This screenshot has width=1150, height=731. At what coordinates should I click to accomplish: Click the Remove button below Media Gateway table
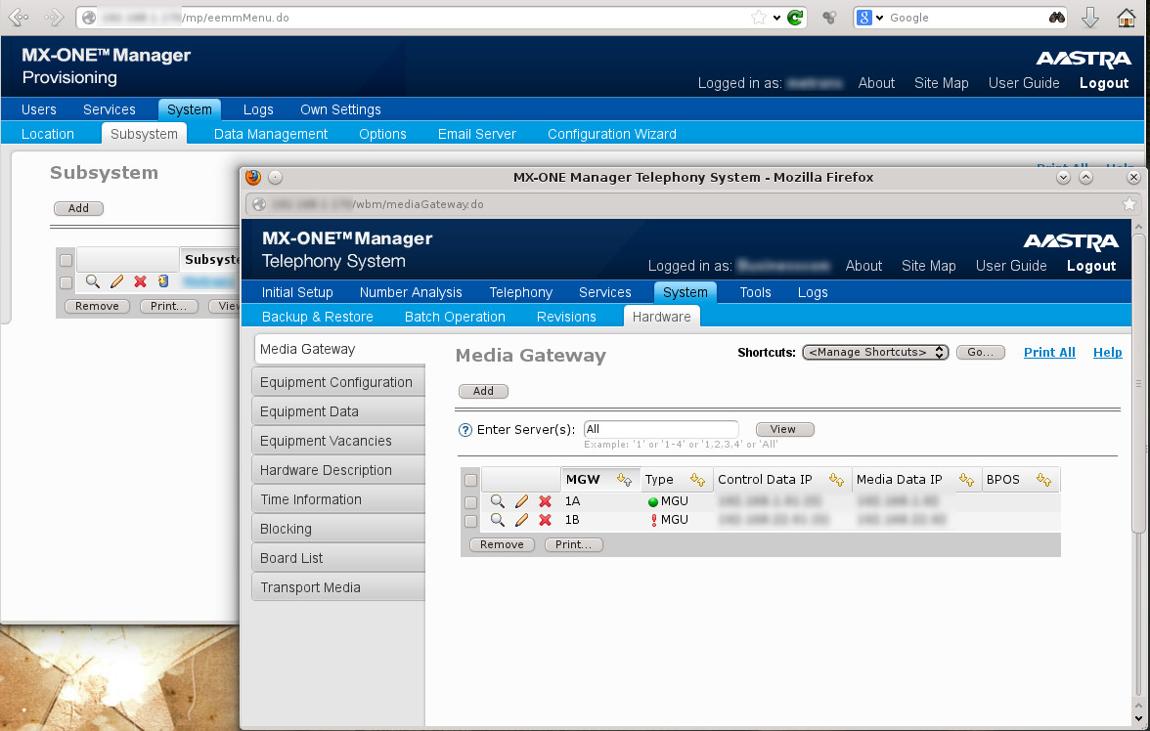tap(502, 544)
